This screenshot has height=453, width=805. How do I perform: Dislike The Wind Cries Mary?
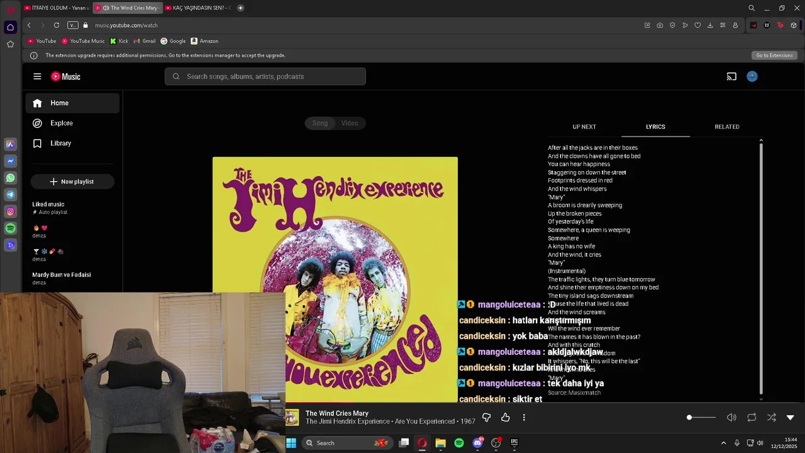(486, 417)
